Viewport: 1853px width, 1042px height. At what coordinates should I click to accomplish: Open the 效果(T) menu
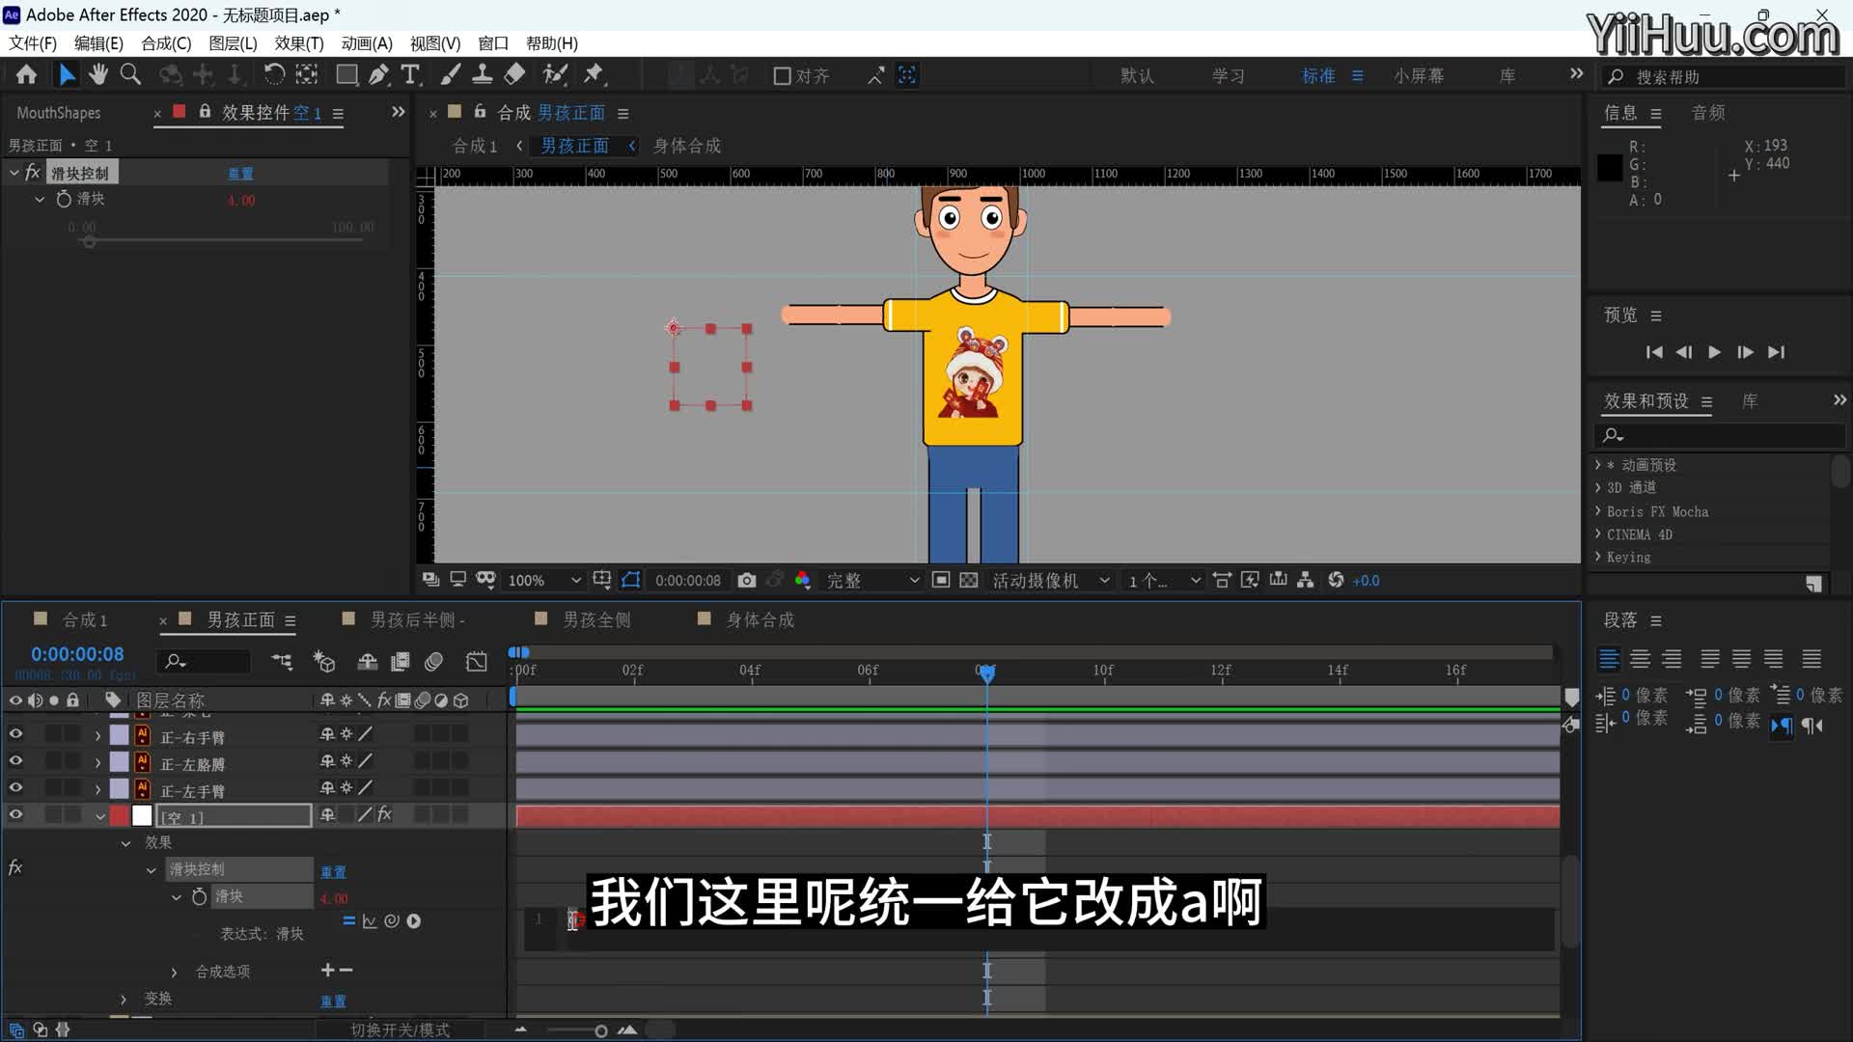(x=299, y=43)
